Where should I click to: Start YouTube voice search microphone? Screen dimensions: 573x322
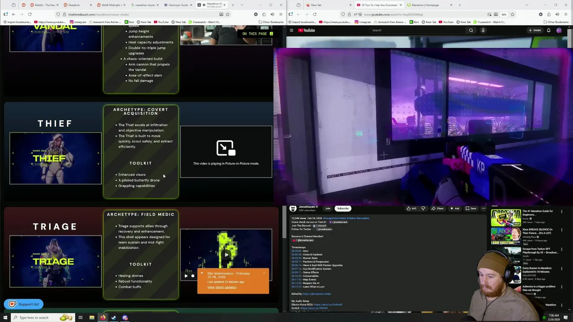[483, 30]
